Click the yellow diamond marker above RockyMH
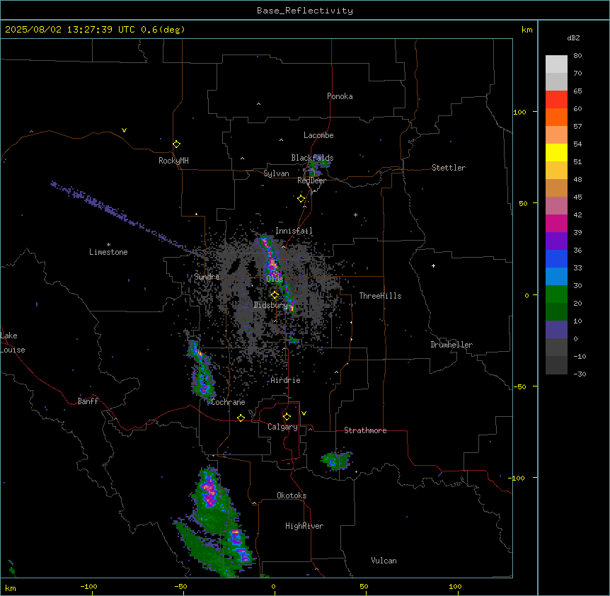Viewport: 610px width, 596px height. [x=176, y=144]
